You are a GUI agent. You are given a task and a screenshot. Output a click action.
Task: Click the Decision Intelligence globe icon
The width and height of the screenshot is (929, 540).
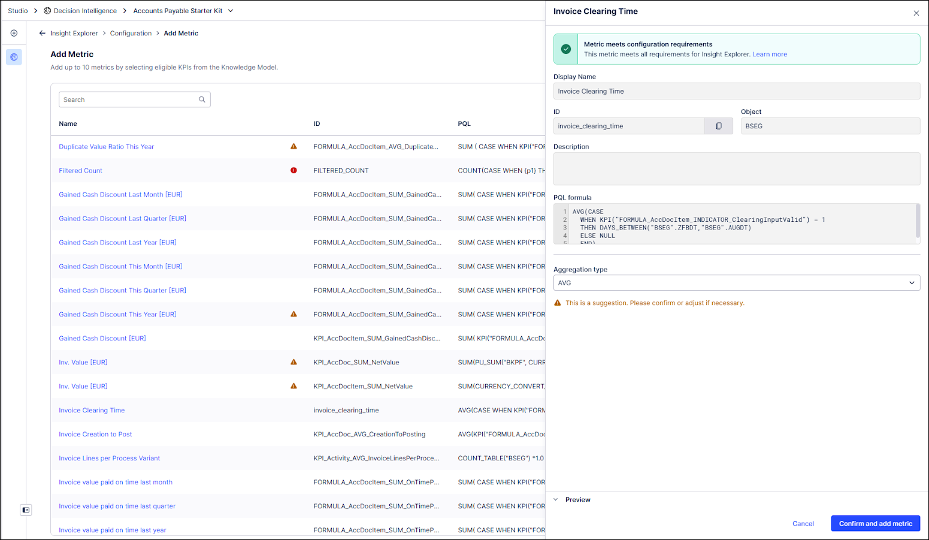click(x=47, y=11)
